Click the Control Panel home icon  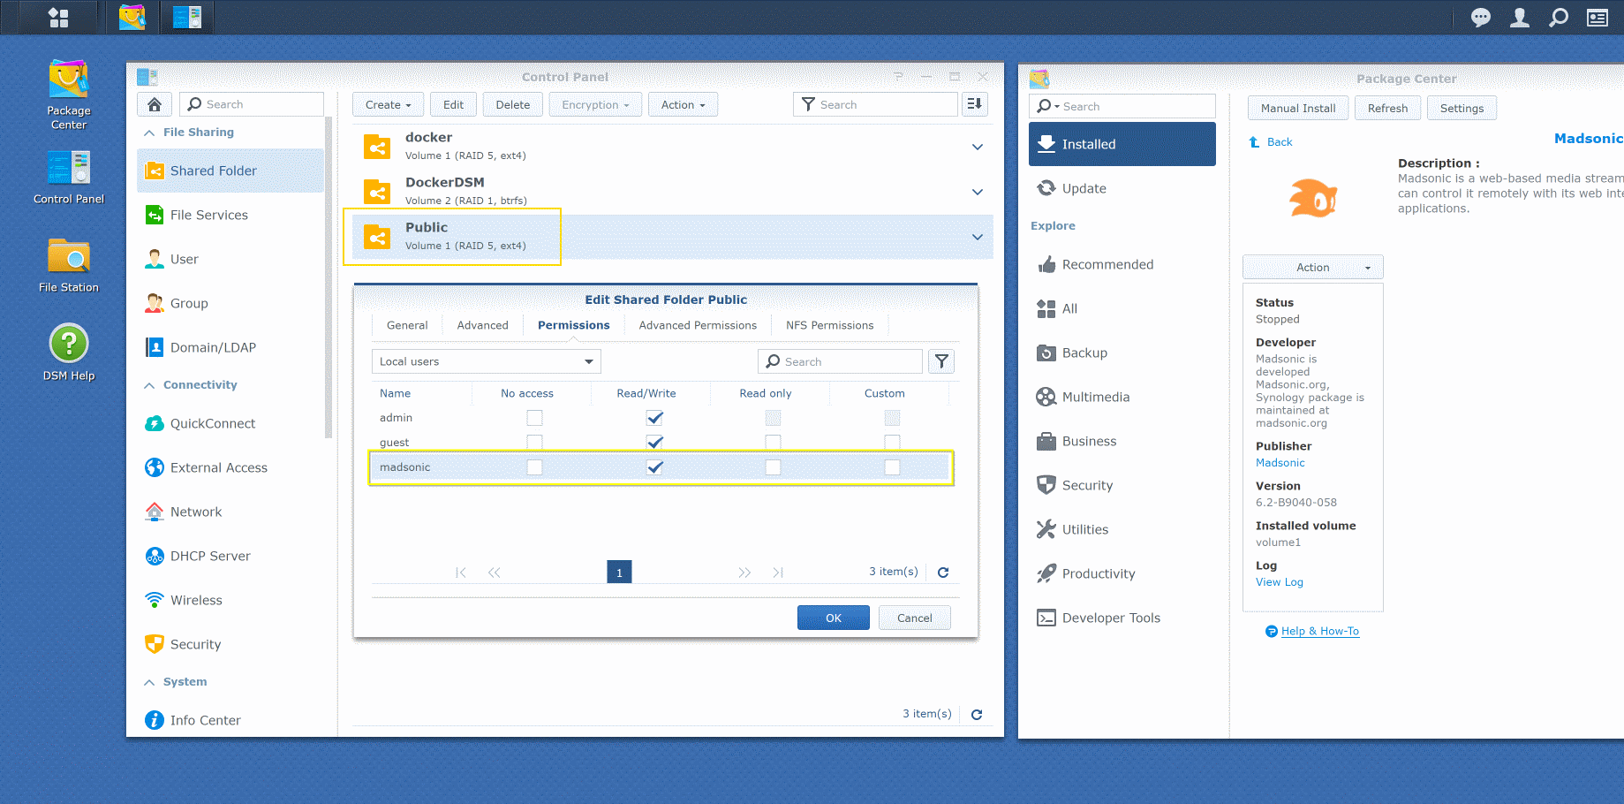pyautogui.click(x=155, y=104)
